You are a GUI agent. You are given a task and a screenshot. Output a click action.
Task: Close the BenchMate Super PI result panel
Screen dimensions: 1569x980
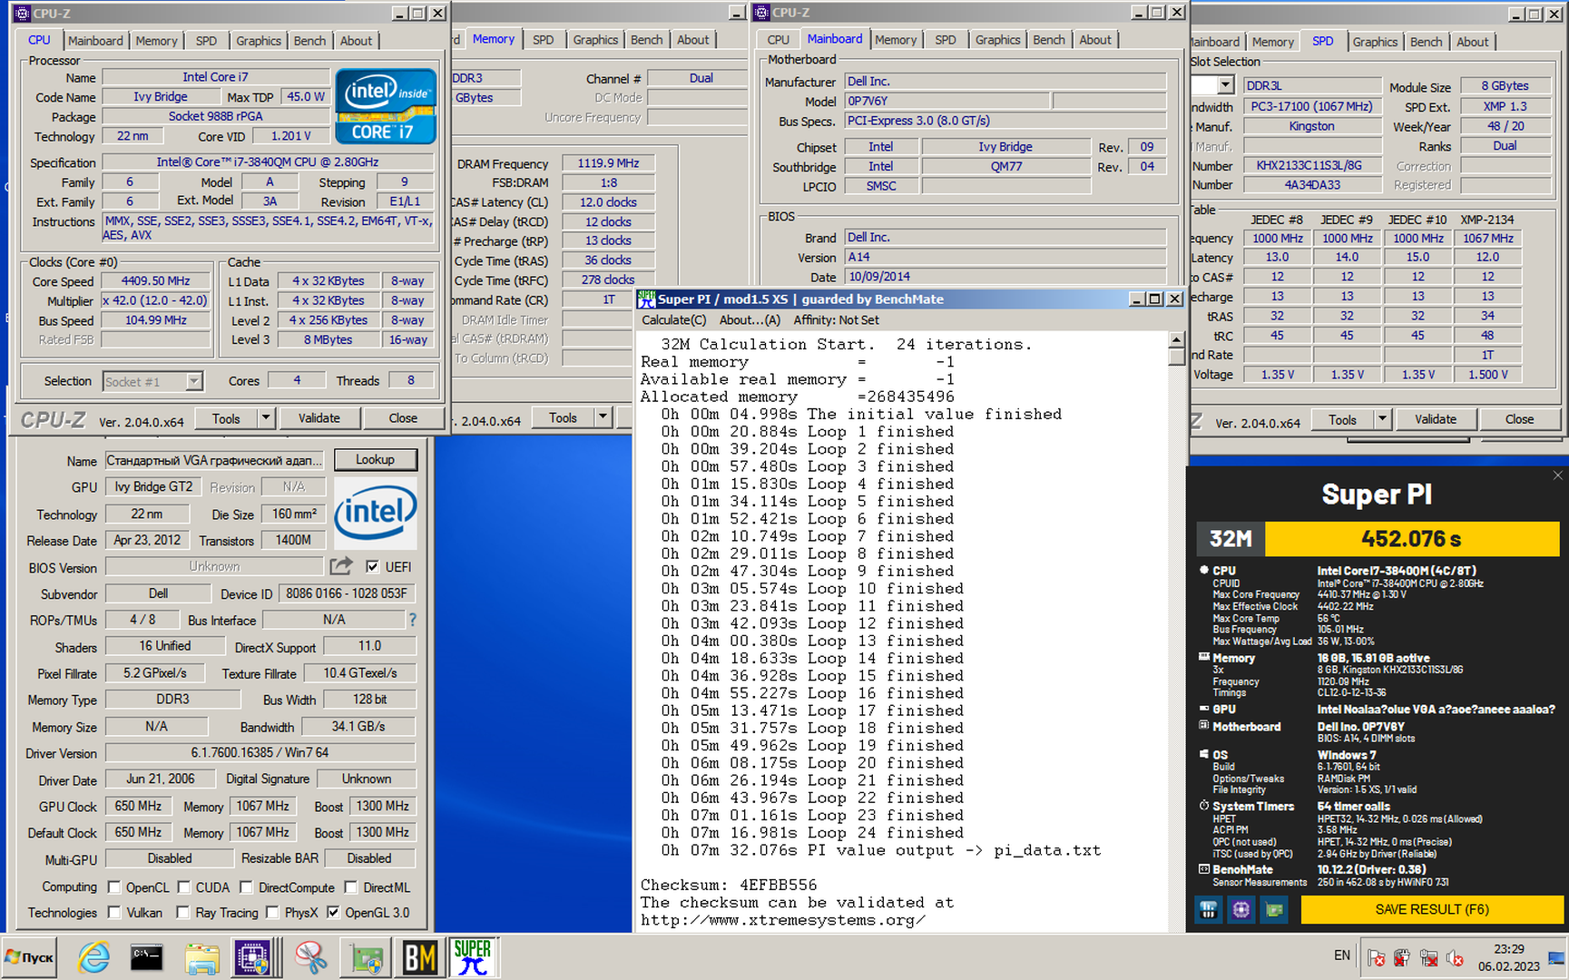(x=1558, y=475)
